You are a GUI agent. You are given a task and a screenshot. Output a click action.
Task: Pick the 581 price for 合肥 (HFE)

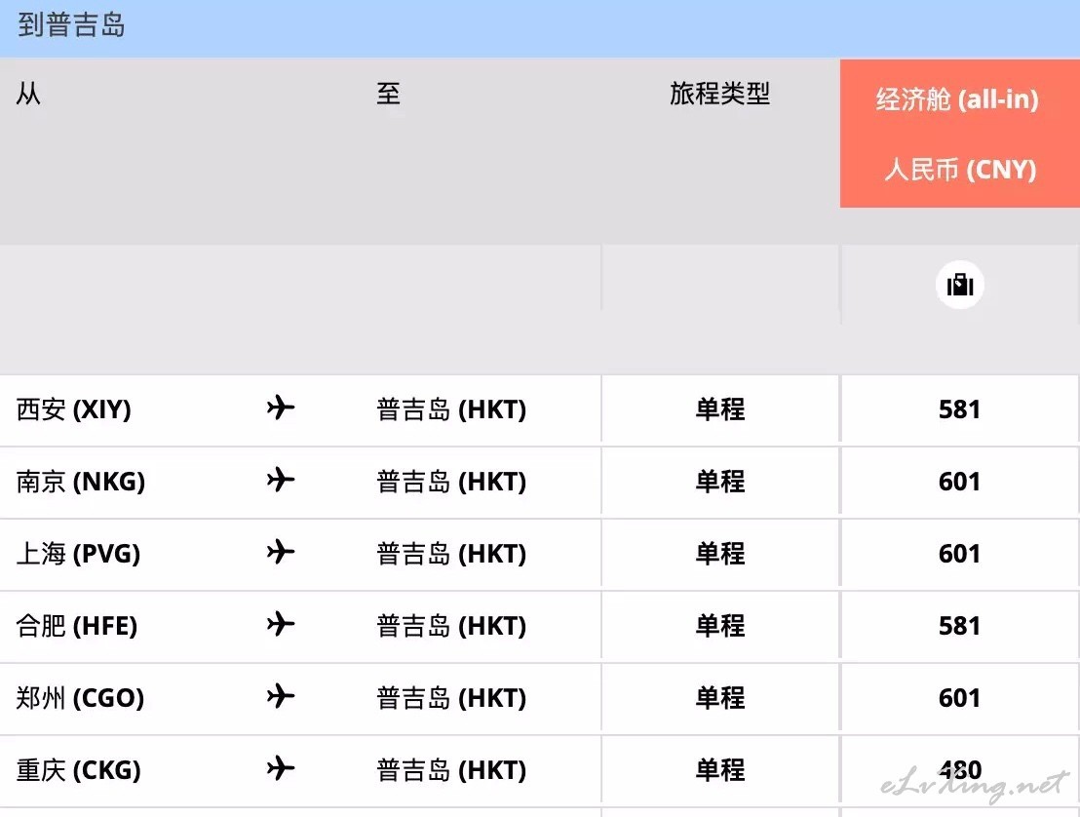pyautogui.click(x=959, y=626)
